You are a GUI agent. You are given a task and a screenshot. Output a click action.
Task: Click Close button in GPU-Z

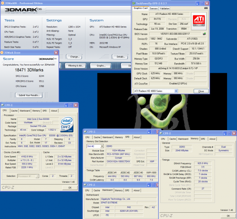coord(201,91)
